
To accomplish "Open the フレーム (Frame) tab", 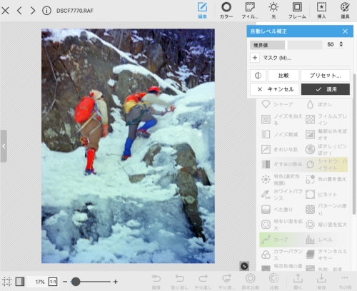I will click(x=297, y=10).
